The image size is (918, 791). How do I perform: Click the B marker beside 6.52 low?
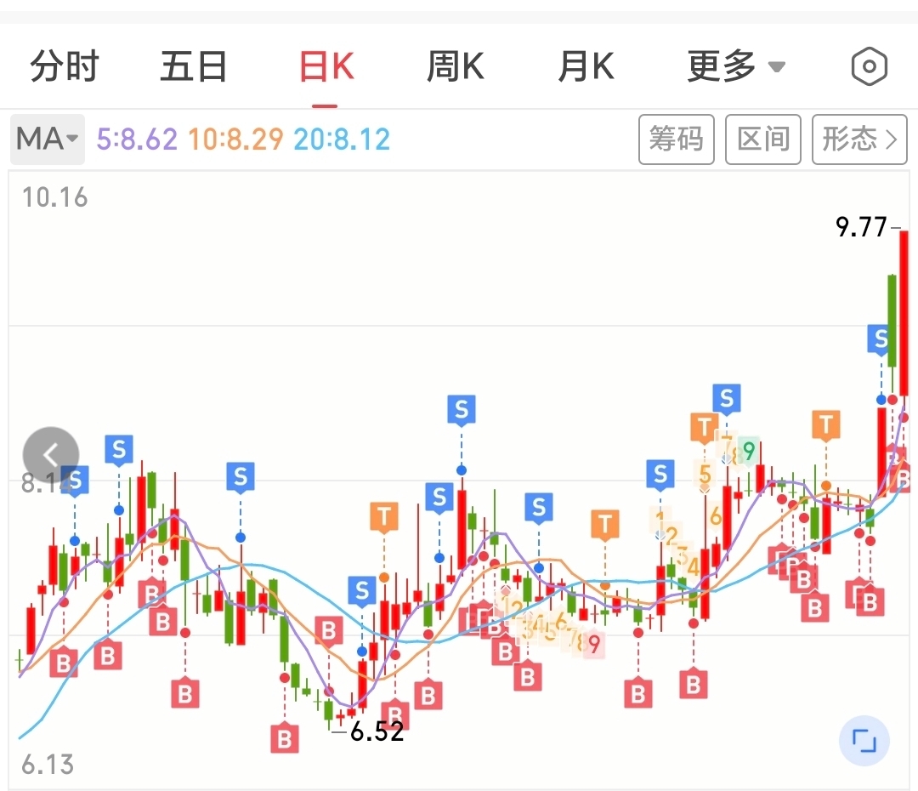[x=395, y=714]
